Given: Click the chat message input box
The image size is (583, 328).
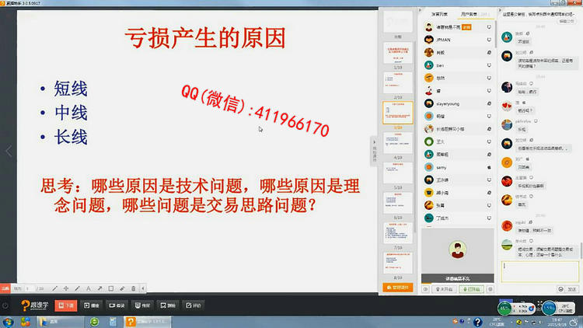Looking at the screenshot, I should tap(540, 271).
